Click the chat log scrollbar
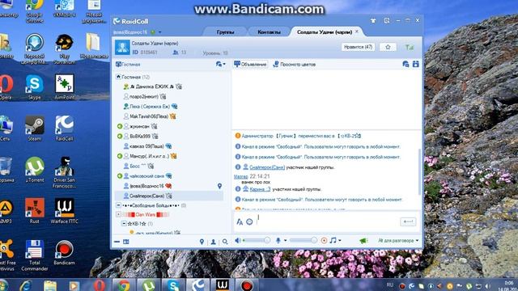518x291 pixels. (420, 171)
